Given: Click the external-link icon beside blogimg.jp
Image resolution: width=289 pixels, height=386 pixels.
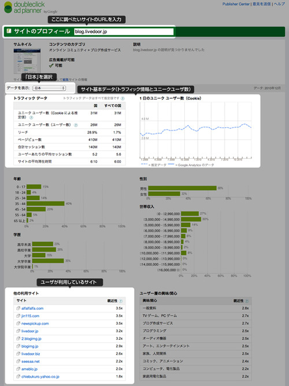Looking at the screenshot, I should 18,346.
